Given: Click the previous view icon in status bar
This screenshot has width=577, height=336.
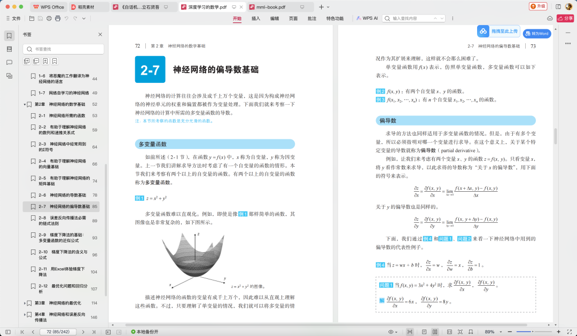Looking at the screenshot, I should click(108, 332).
